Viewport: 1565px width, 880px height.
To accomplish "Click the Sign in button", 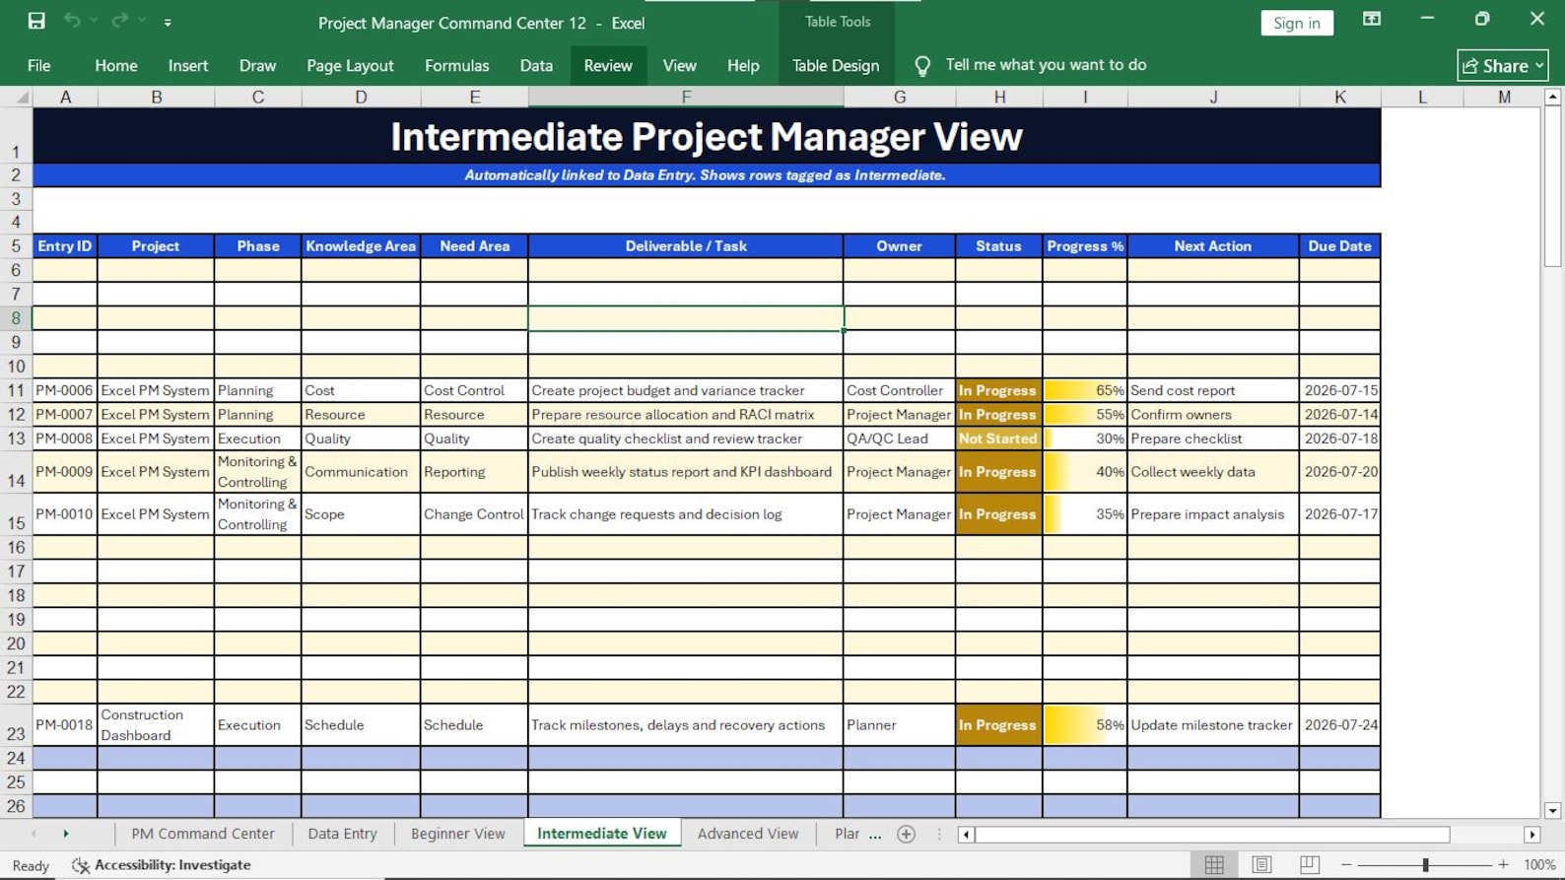I will coord(1296,23).
